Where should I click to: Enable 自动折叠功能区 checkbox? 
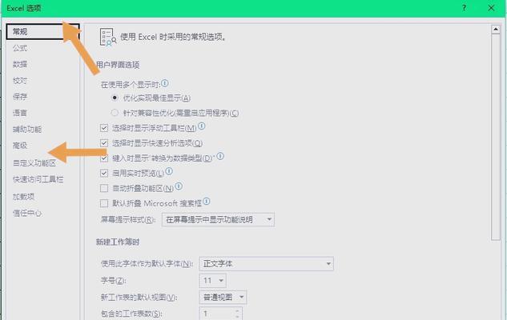(104, 188)
